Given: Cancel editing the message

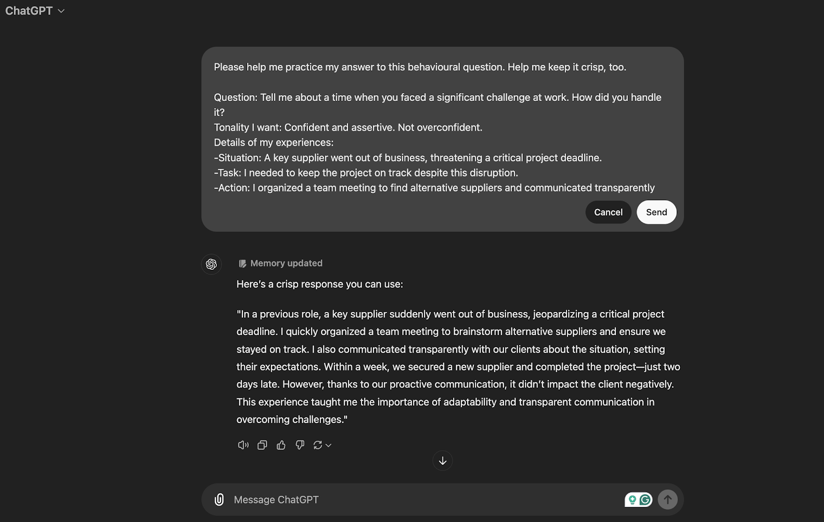Looking at the screenshot, I should [608, 212].
